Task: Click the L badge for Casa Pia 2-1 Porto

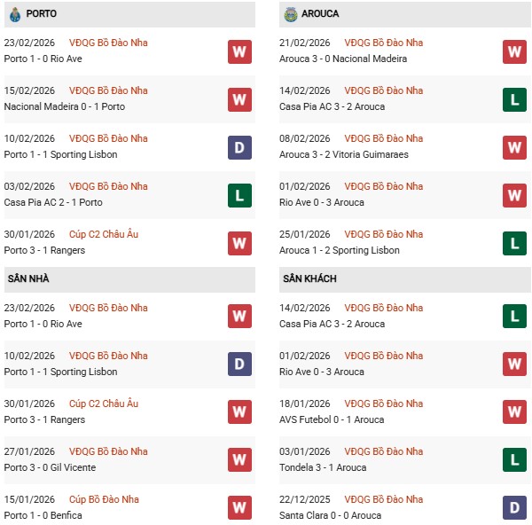Action: pos(239,195)
